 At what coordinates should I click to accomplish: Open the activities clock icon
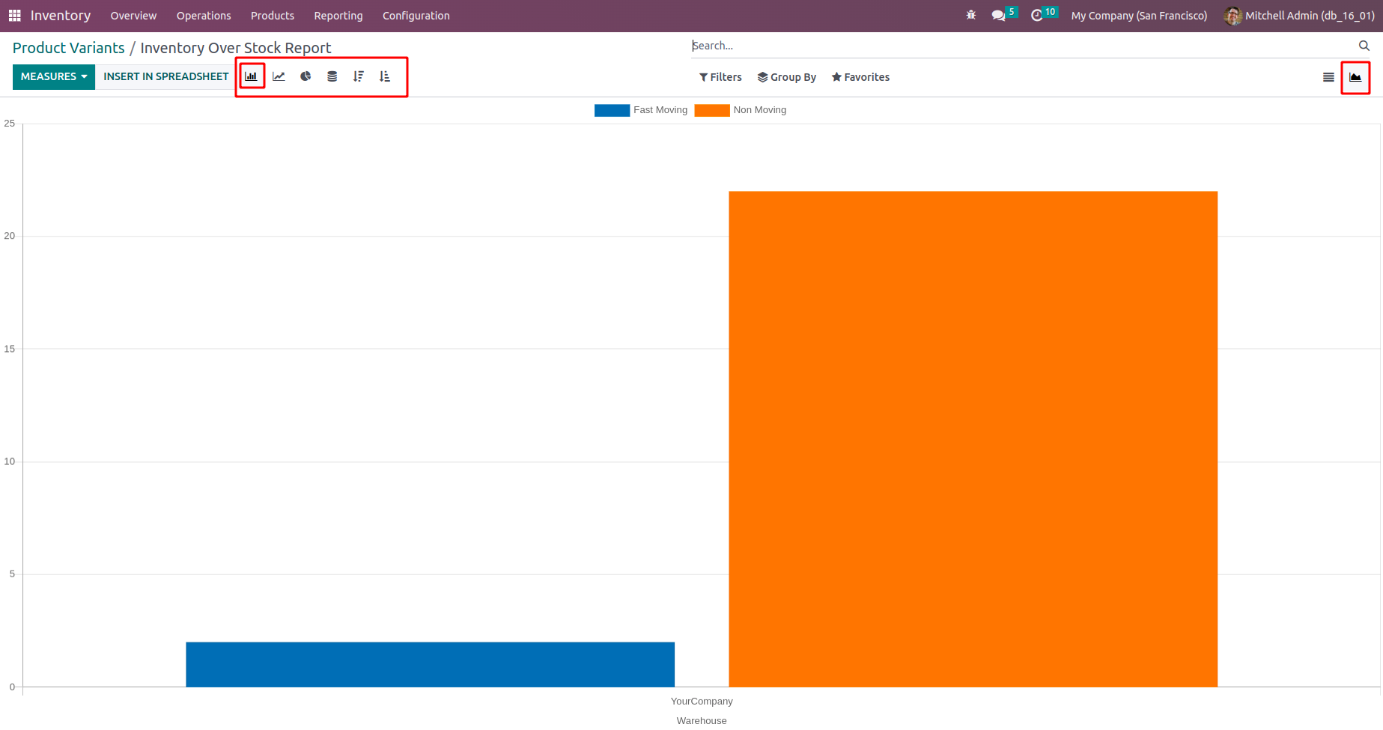pyautogui.click(x=1037, y=15)
